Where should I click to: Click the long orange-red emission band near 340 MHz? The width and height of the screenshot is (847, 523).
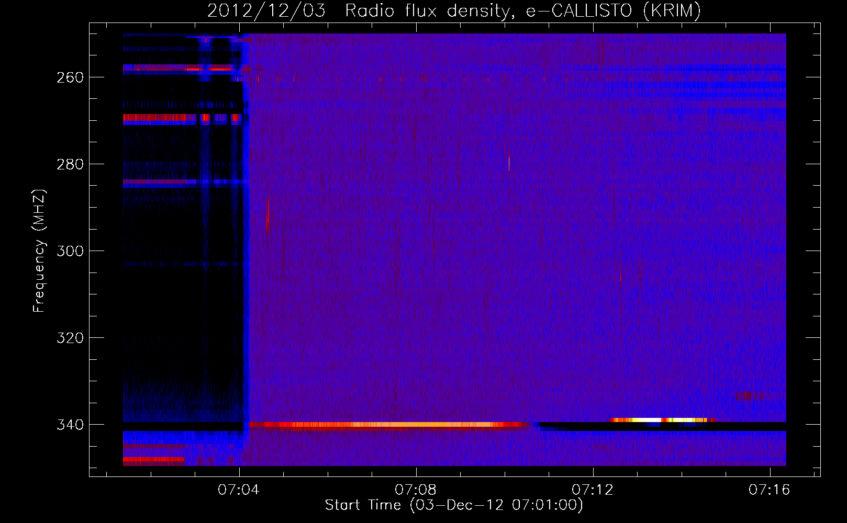(390, 425)
